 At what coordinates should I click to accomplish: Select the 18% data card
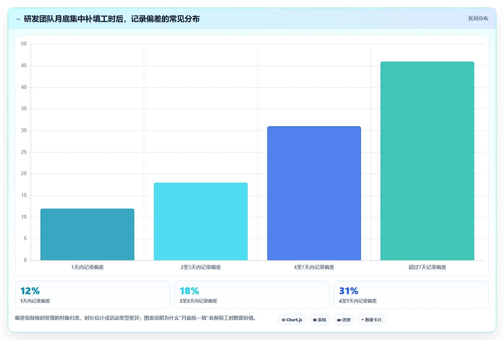(252, 295)
